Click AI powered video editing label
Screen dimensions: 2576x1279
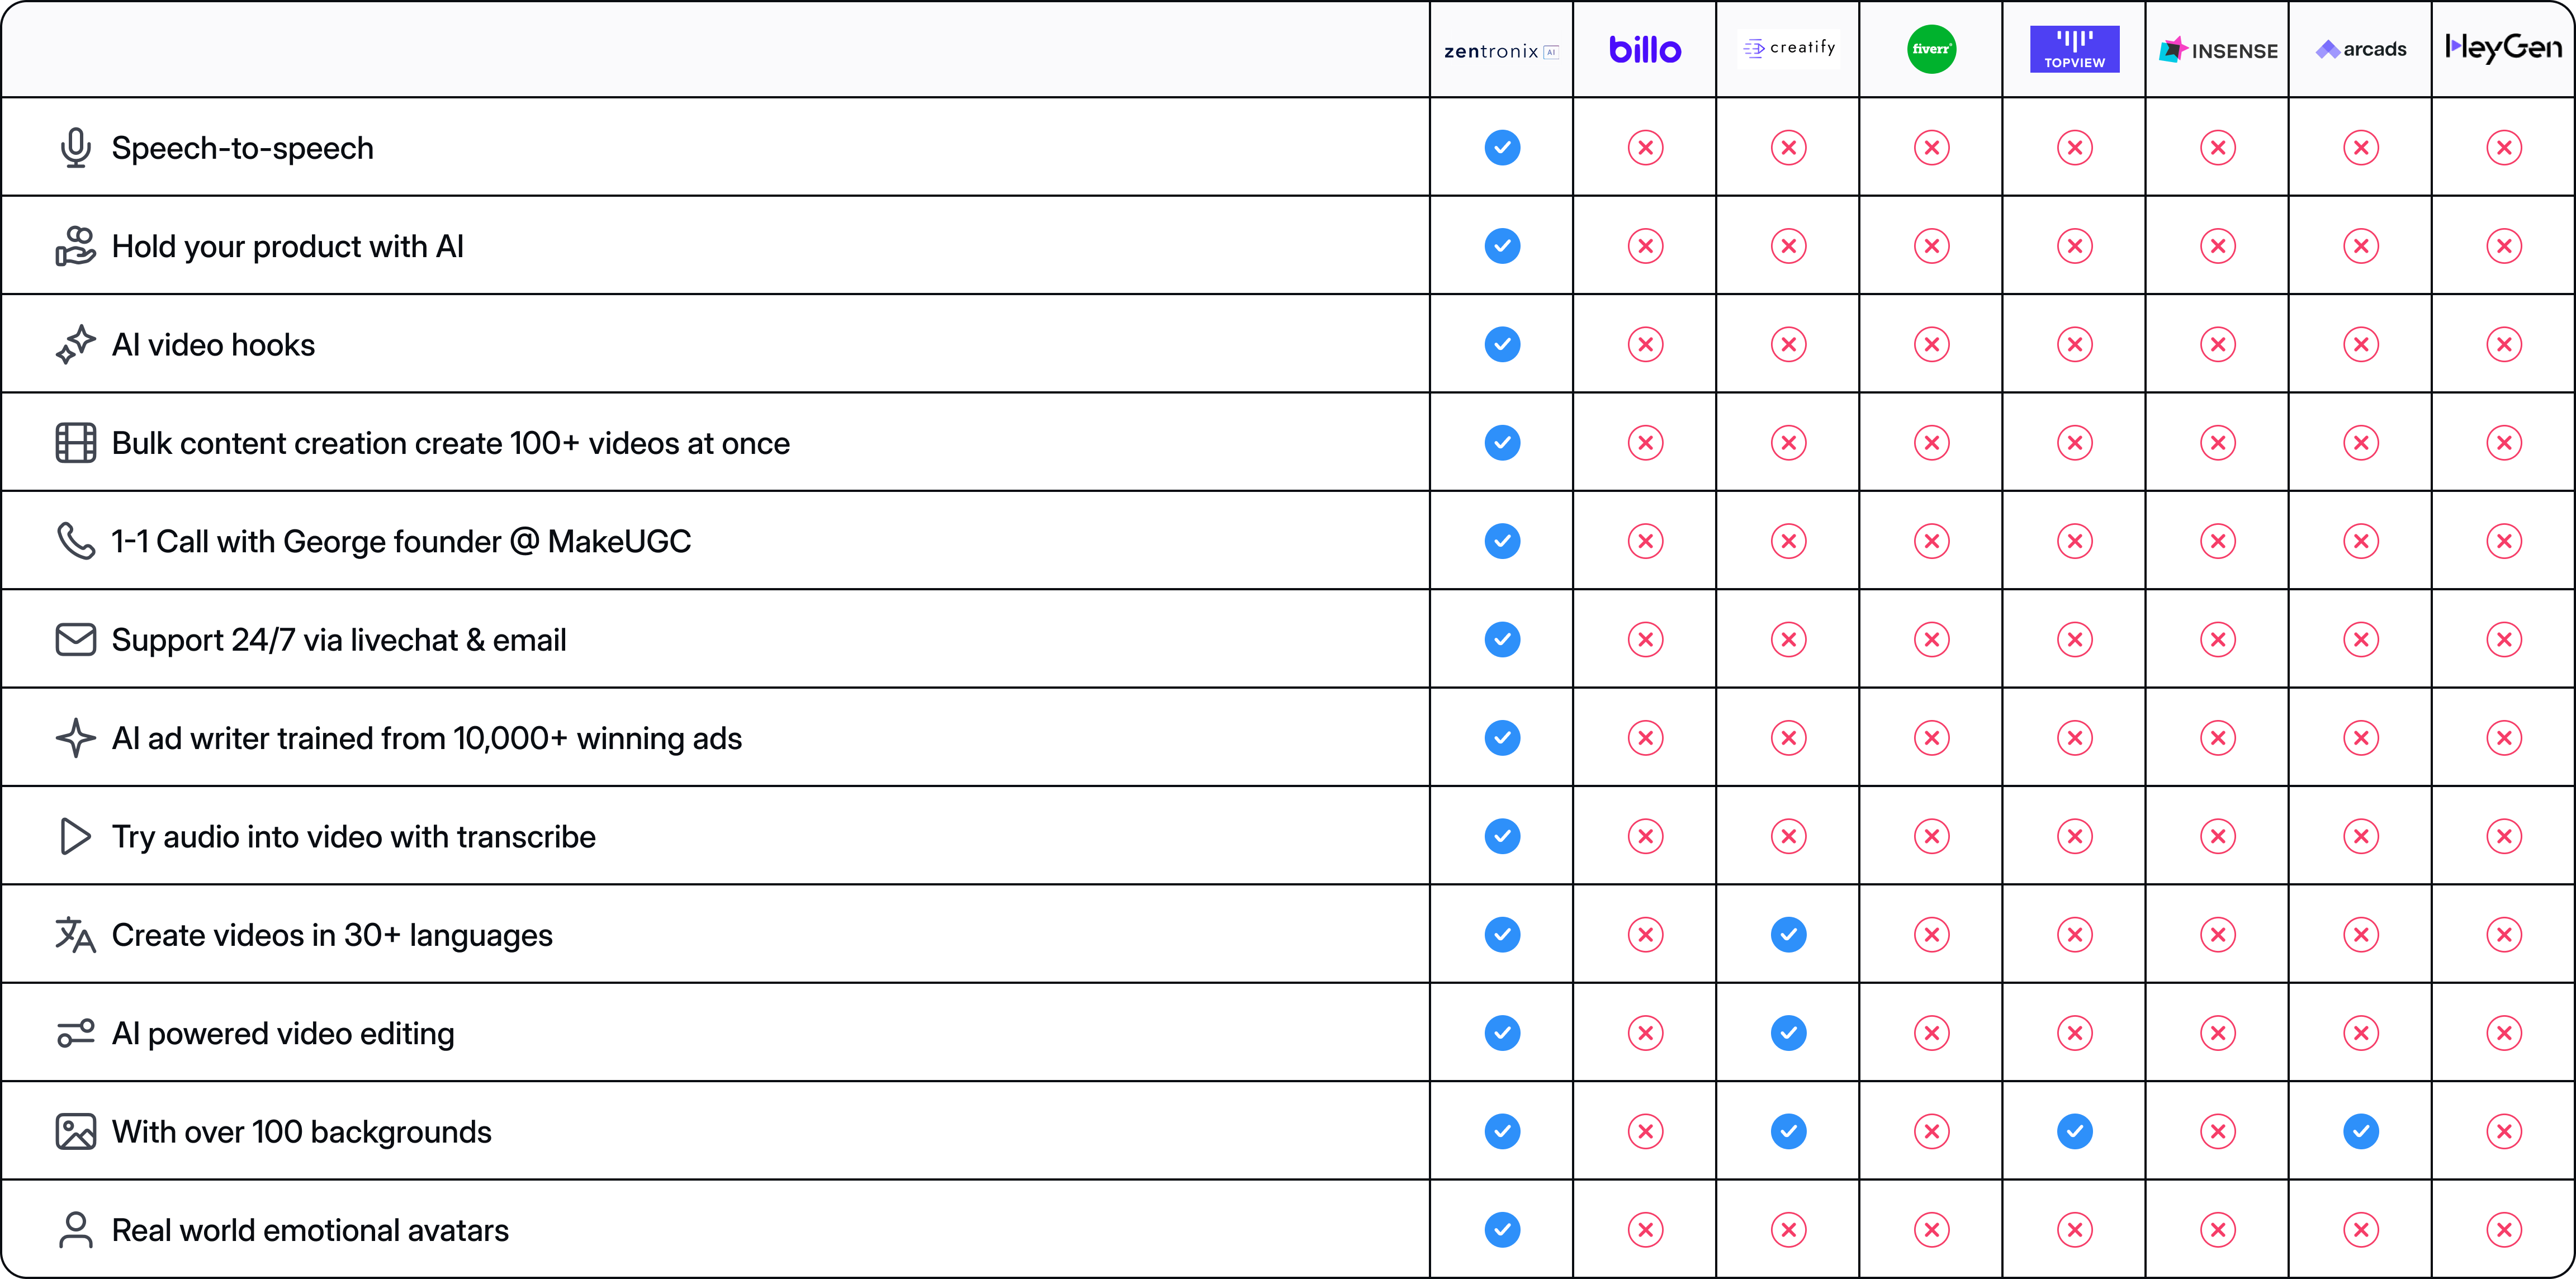283,1034
